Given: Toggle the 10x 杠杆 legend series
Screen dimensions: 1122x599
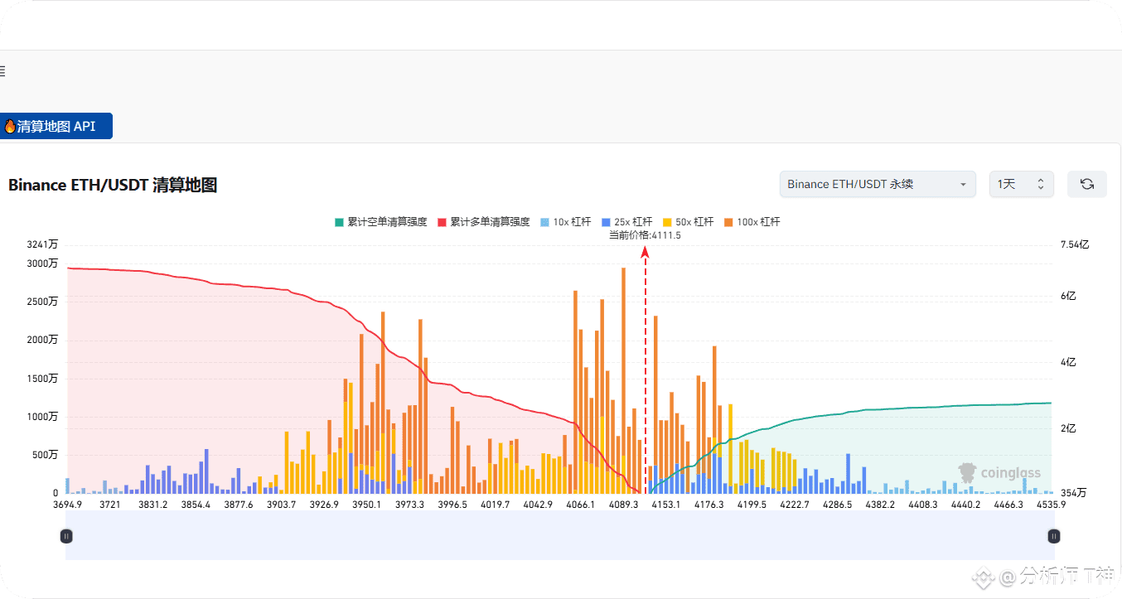Looking at the screenshot, I should coord(565,222).
